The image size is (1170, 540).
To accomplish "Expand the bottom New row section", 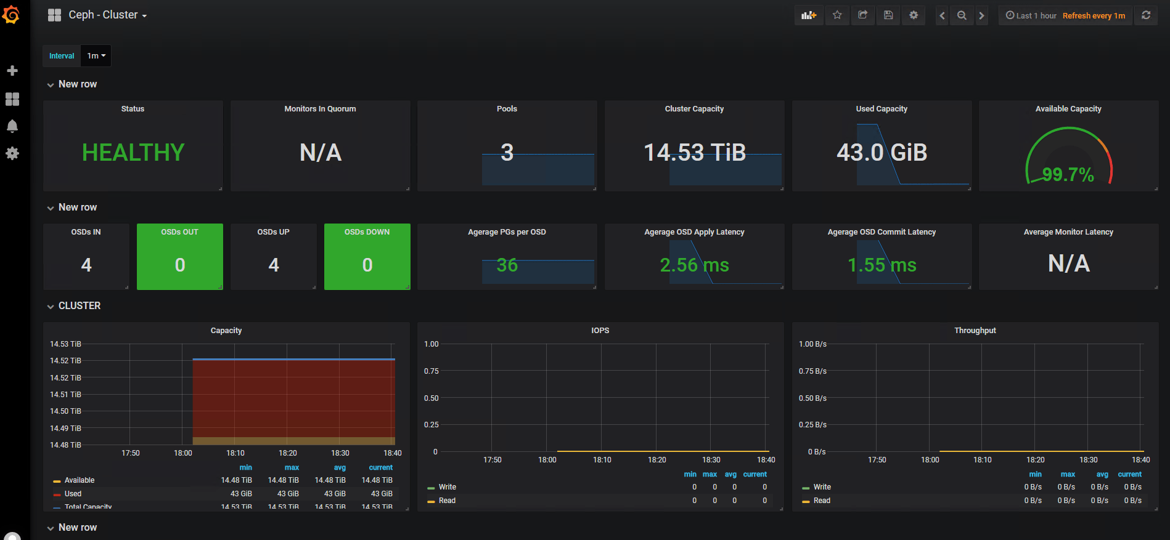I will pos(72,528).
